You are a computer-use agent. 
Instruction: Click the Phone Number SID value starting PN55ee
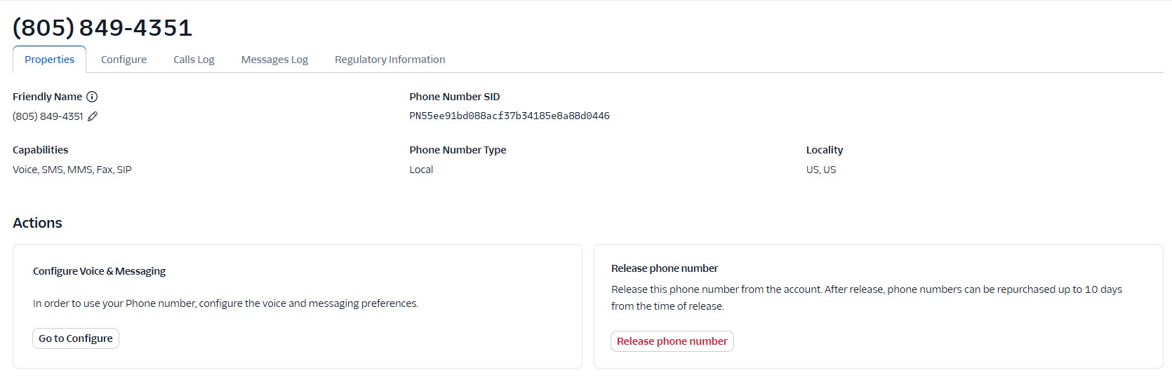pyautogui.click(x=510, y=116)
